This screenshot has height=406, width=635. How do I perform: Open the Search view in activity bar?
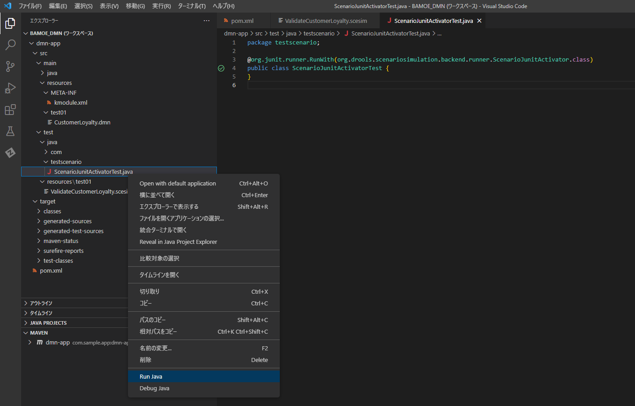(x=10, y=44)
